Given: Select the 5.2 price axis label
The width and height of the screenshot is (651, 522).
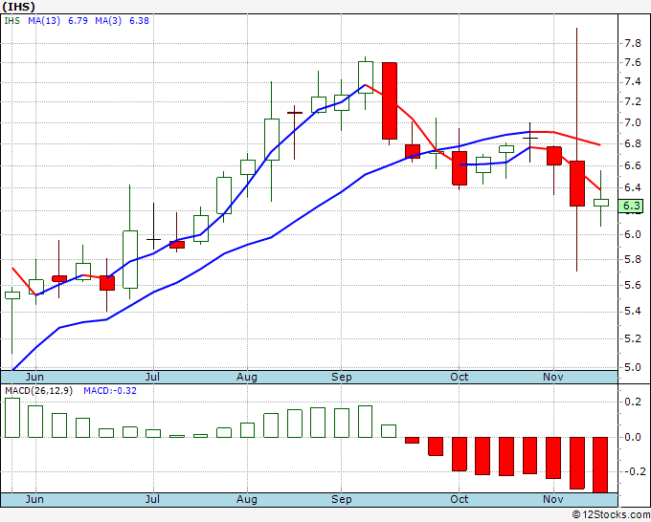Looking at the screenshot, I should point(632,339).
